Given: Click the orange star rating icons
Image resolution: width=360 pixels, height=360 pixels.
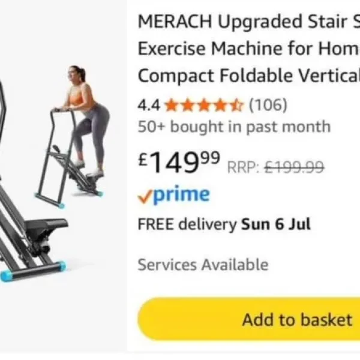Looking at the screenshot, I should point(203,106).
